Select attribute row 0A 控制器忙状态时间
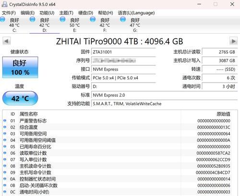The height and width of the screenshot is (196, 240). [117, 179]
